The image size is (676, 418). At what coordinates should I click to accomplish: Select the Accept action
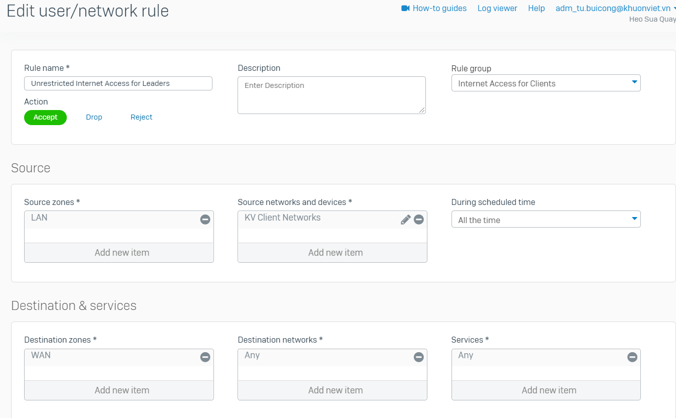[45, 117]
